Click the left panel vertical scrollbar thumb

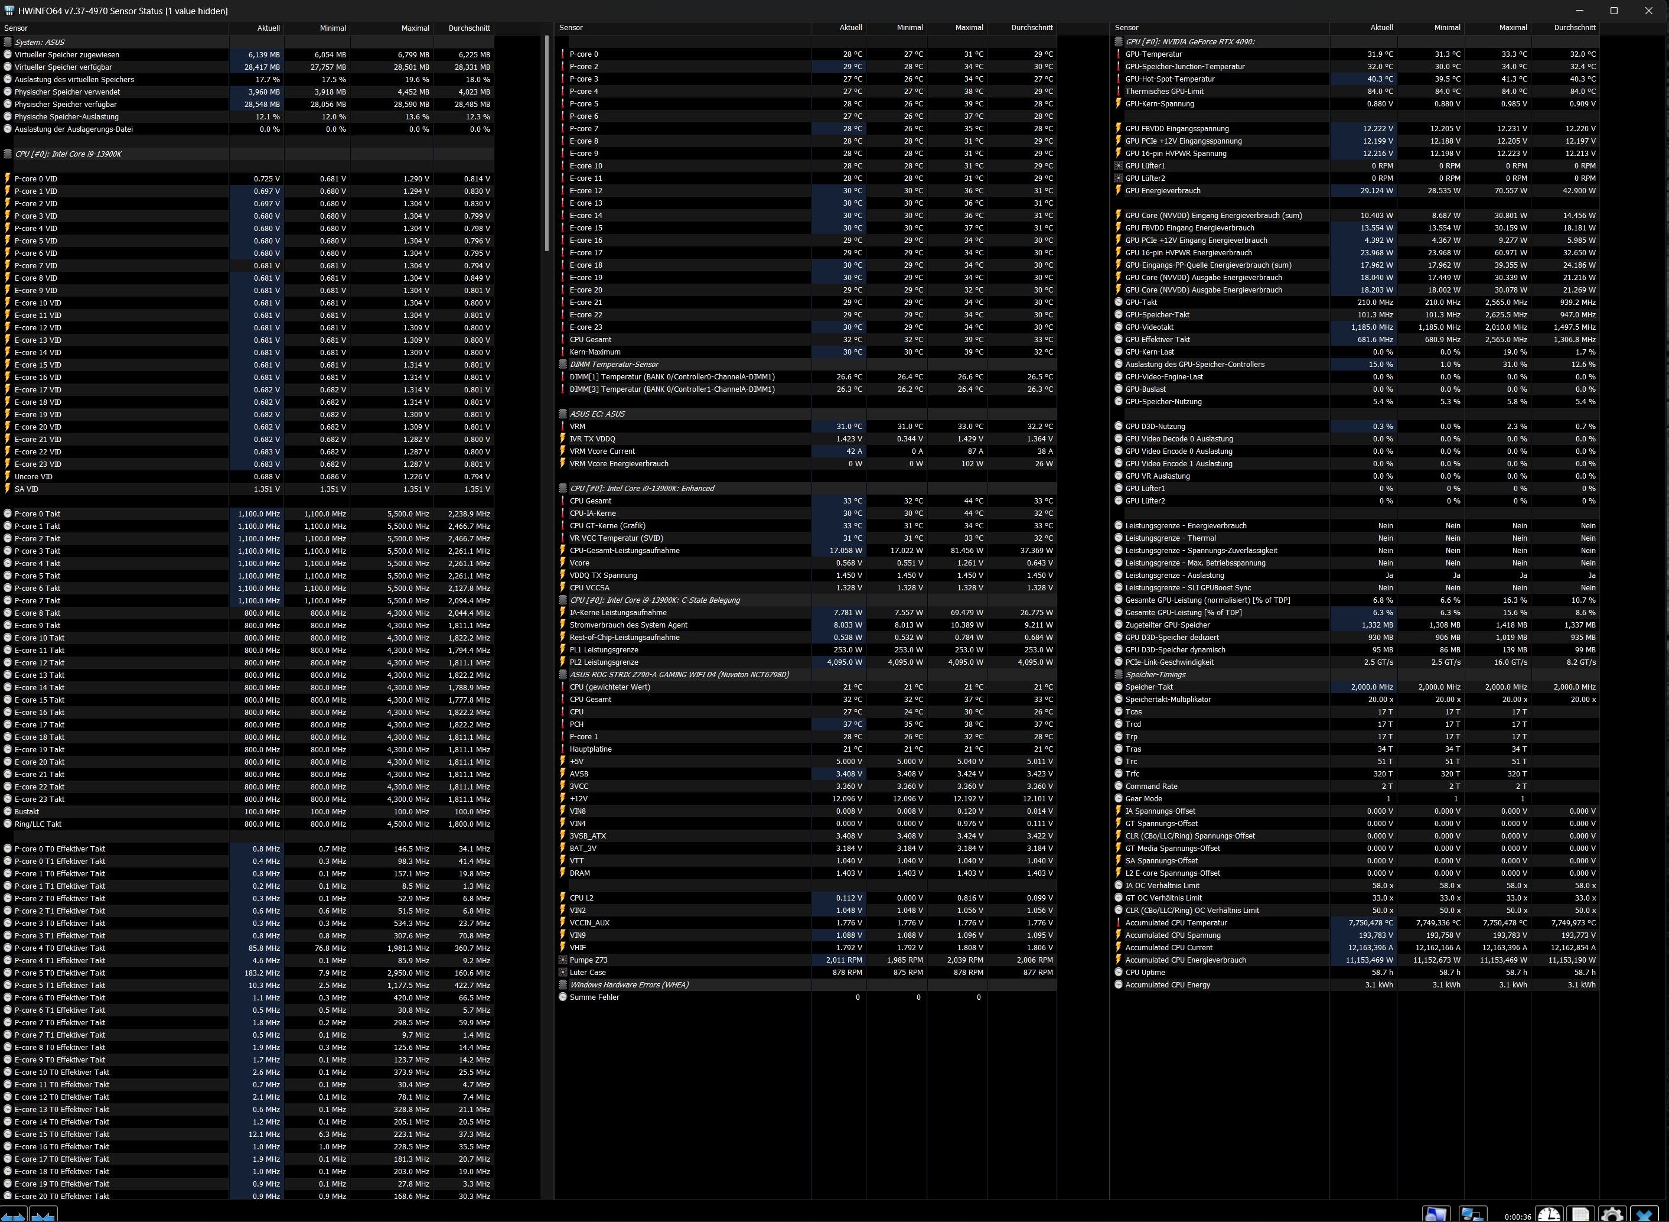coord(546,144)
